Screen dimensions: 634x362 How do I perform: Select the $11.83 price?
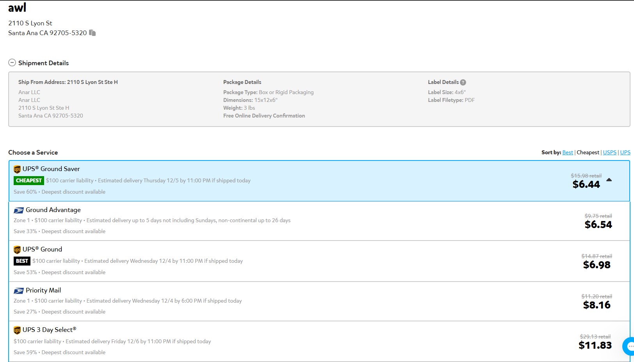click(x=595, y=345)
